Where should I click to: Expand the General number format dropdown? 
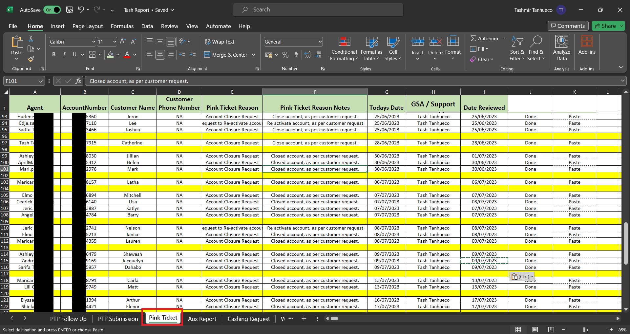(320, 42)
